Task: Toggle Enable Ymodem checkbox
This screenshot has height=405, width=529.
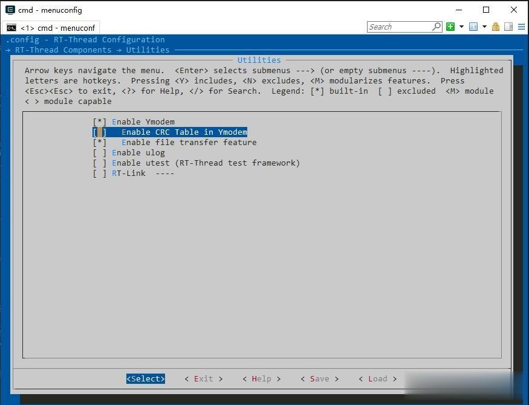Action: pyautogui.click(x=100, y=121)
